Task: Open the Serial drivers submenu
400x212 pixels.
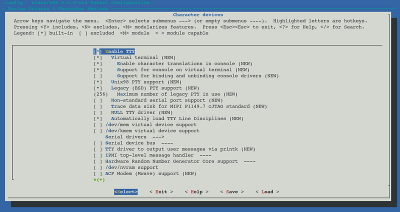Action: [134, 136]
